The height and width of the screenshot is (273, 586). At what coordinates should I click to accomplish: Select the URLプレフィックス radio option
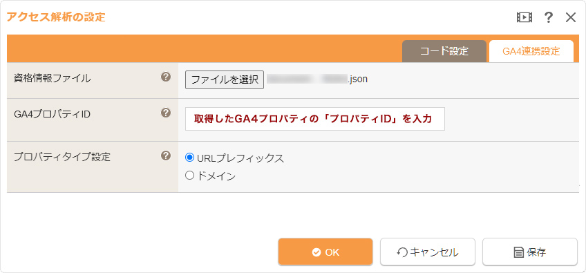click(x=190, y=158)
